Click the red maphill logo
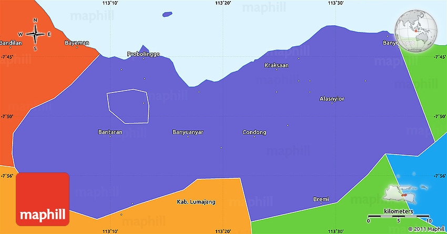The width and height of the screenshot is (447, 234). pos(43,199)
